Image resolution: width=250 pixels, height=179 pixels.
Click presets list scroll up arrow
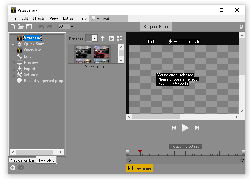121,47
